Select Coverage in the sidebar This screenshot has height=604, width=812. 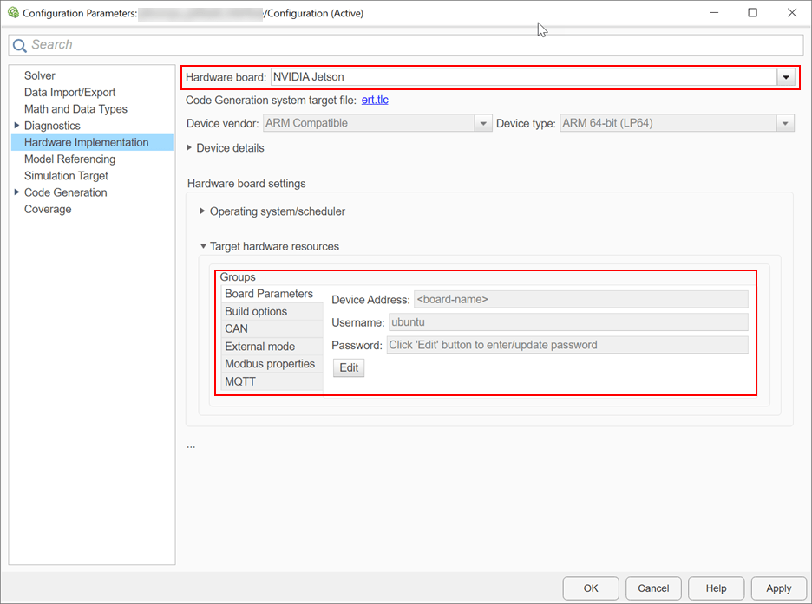48,209
